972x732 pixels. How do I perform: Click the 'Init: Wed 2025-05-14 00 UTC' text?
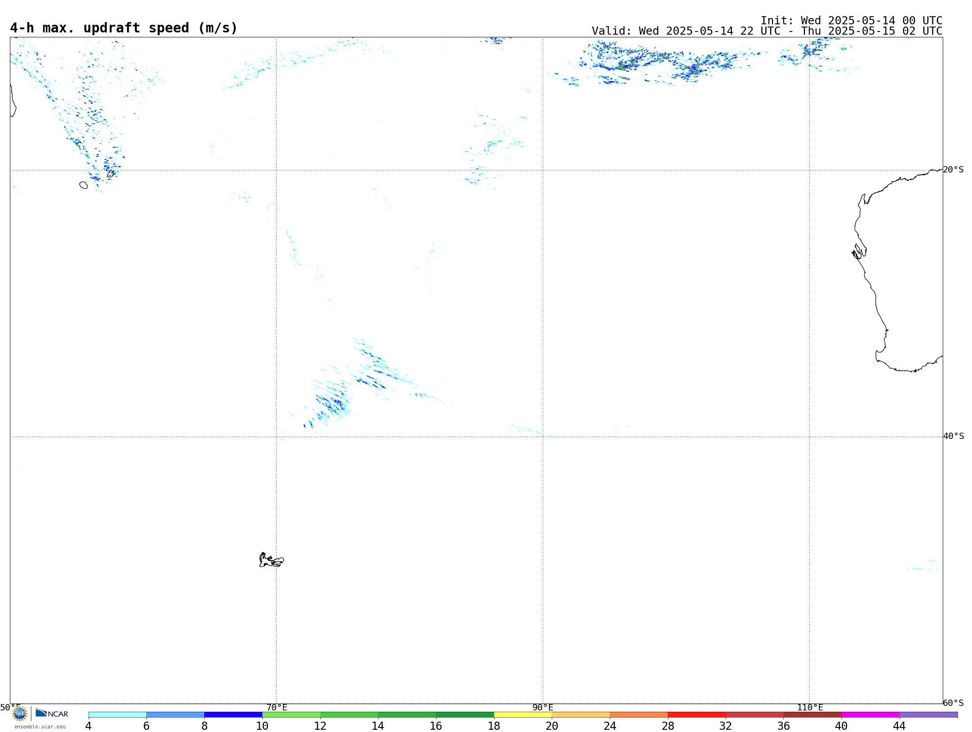click(x=851, y=21)
